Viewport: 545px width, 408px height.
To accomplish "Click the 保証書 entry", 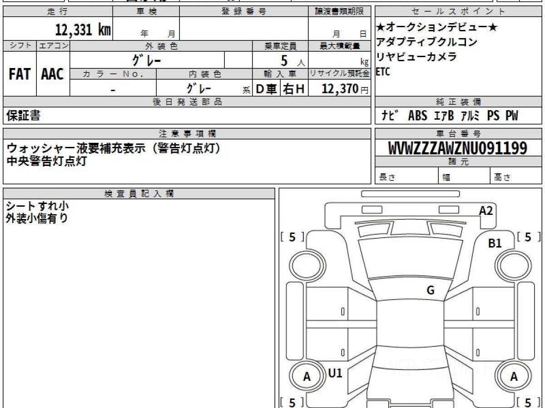I will (x=23, y=116).
